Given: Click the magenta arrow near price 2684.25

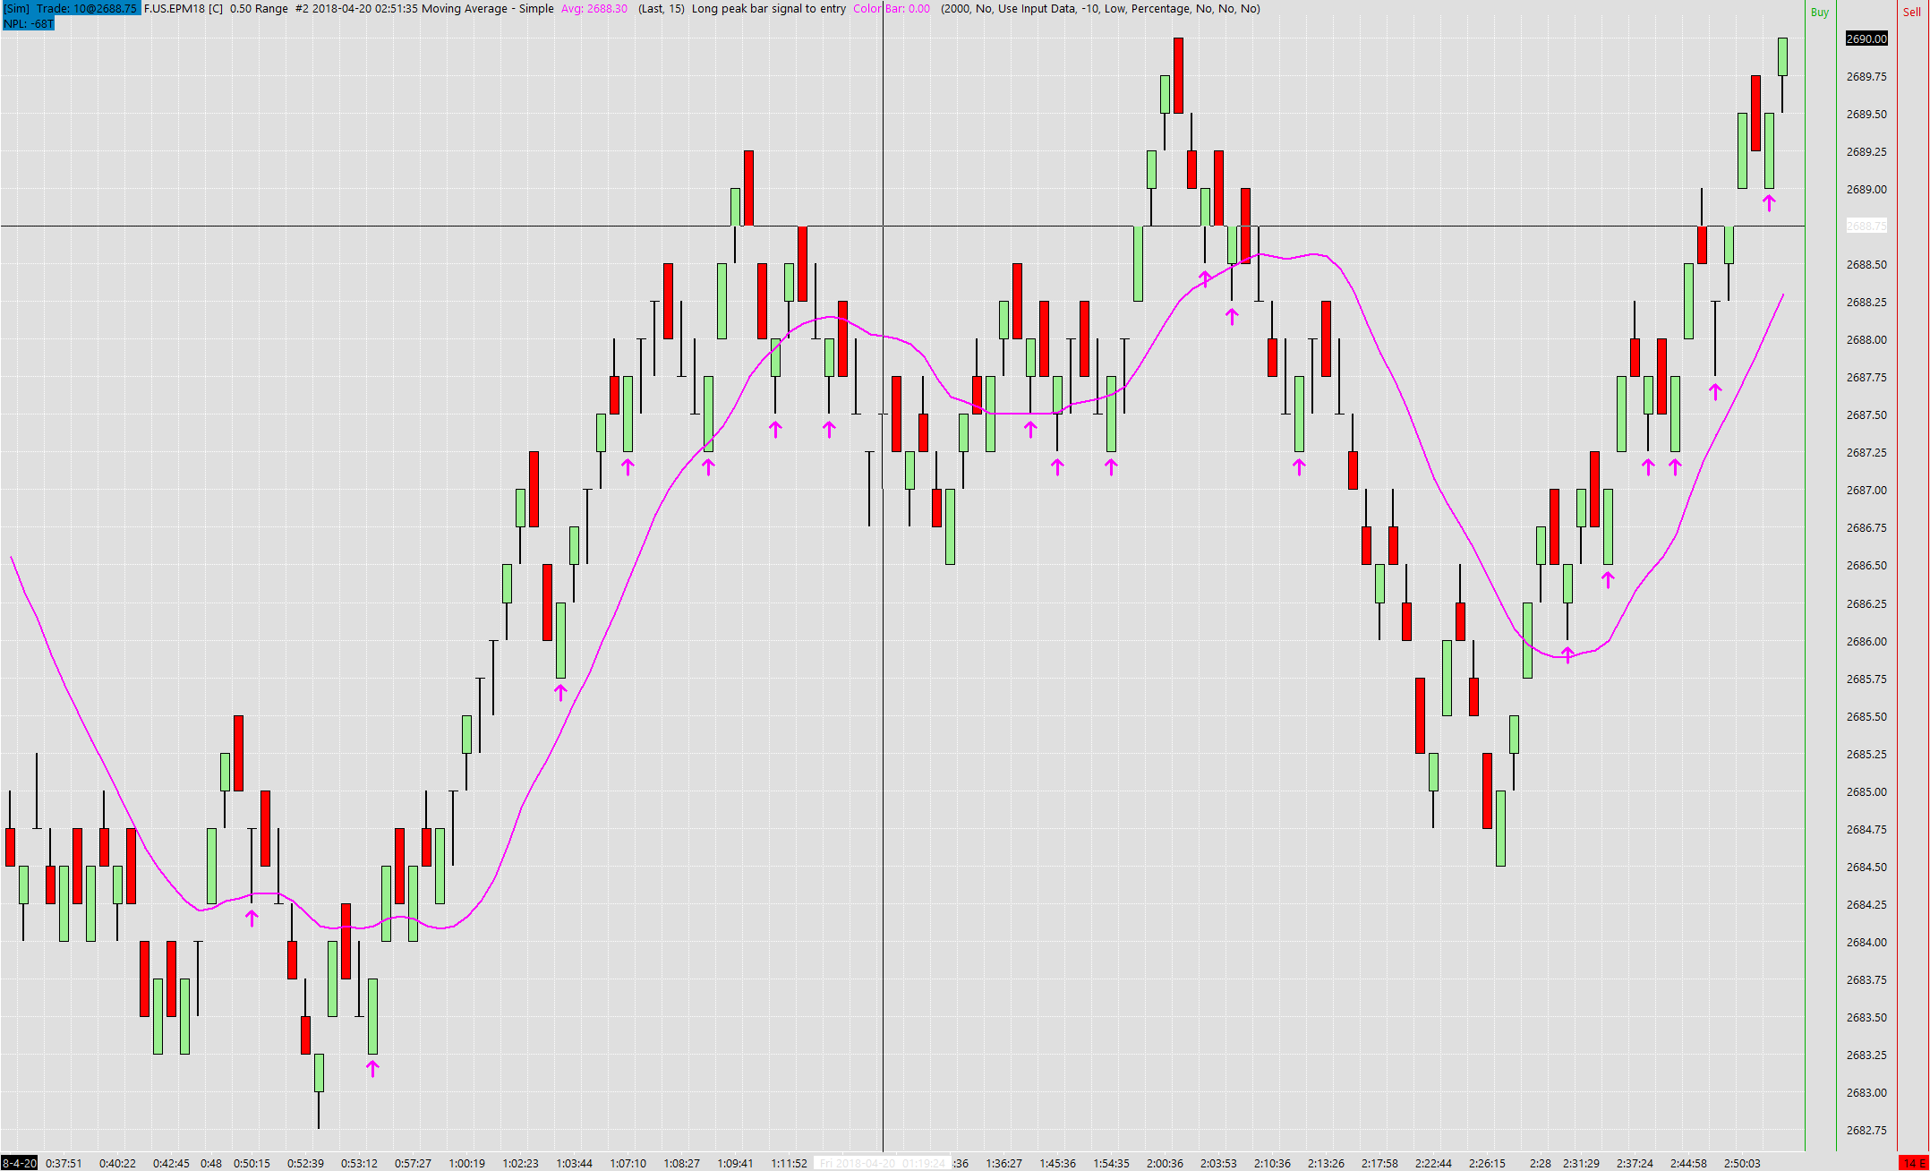Looking at the screenshot, I should [x=252, y=917].
